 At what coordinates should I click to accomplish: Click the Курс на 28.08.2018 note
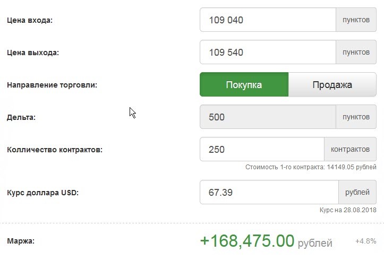348,210
